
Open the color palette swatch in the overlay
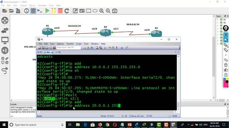pyautogui.click(x=226, y=82)
